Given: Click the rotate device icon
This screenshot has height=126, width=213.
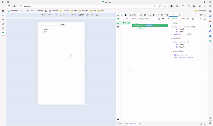Looking at the screenshot, I should pyautogui.click(x=97, y=15).
